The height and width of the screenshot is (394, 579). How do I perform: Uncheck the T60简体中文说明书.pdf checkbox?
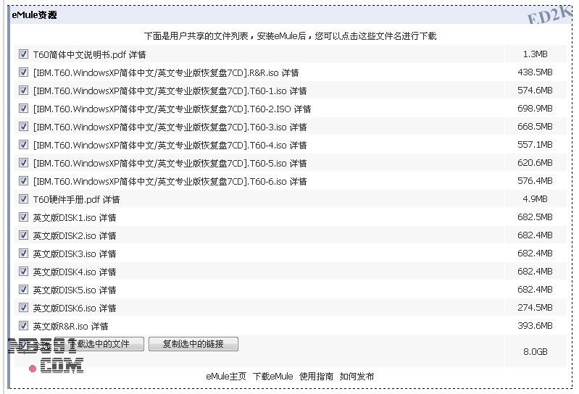(23, 54)
